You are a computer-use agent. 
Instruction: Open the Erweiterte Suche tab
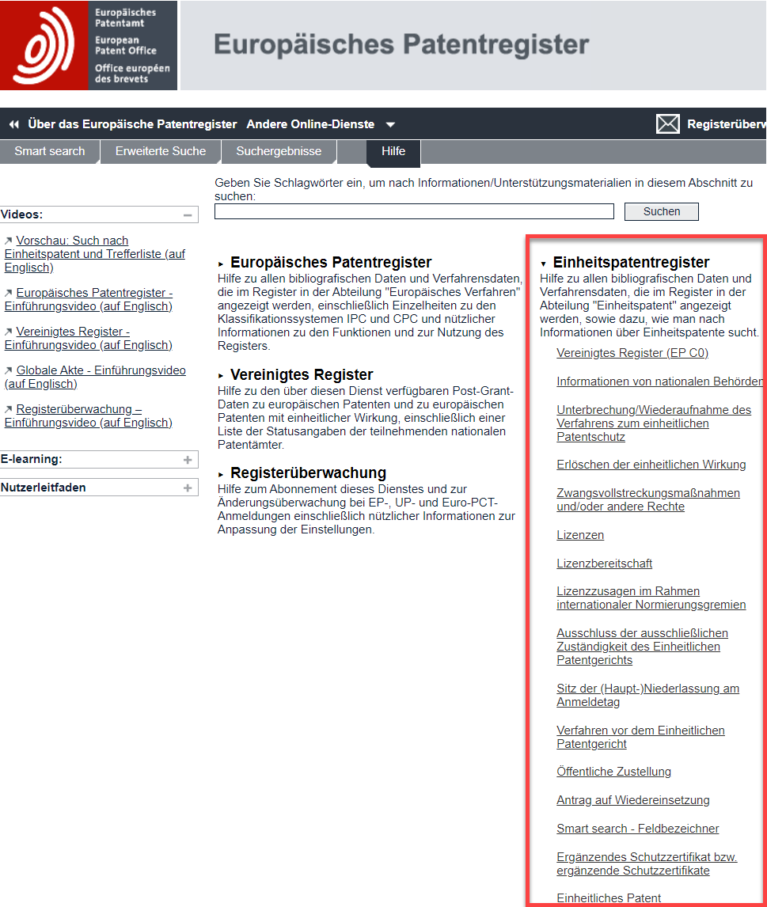click(x=160, y=151)
